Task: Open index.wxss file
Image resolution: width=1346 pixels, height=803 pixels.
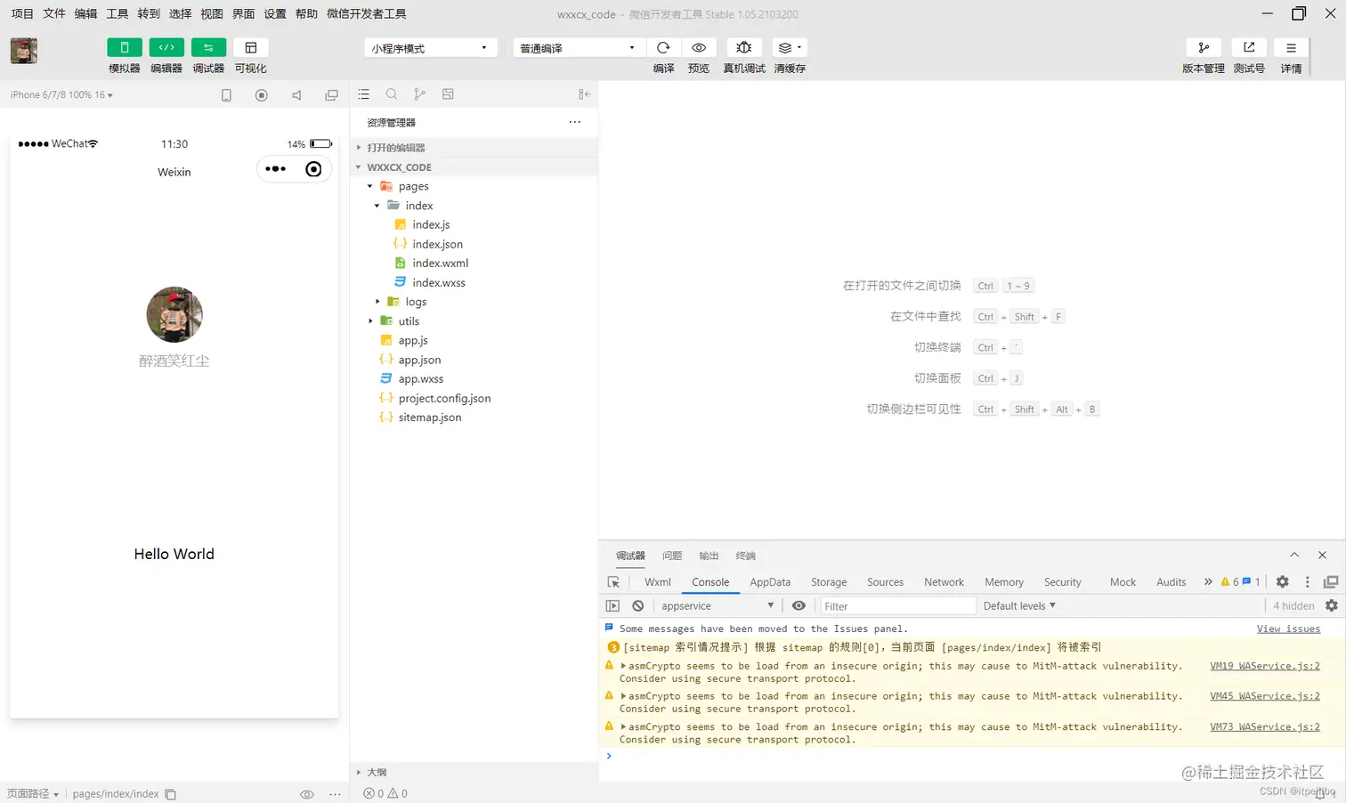Action: point(438,283)
